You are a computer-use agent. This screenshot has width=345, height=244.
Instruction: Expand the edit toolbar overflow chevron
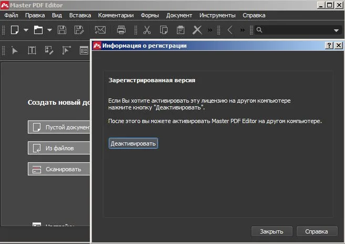pos(210,30)
